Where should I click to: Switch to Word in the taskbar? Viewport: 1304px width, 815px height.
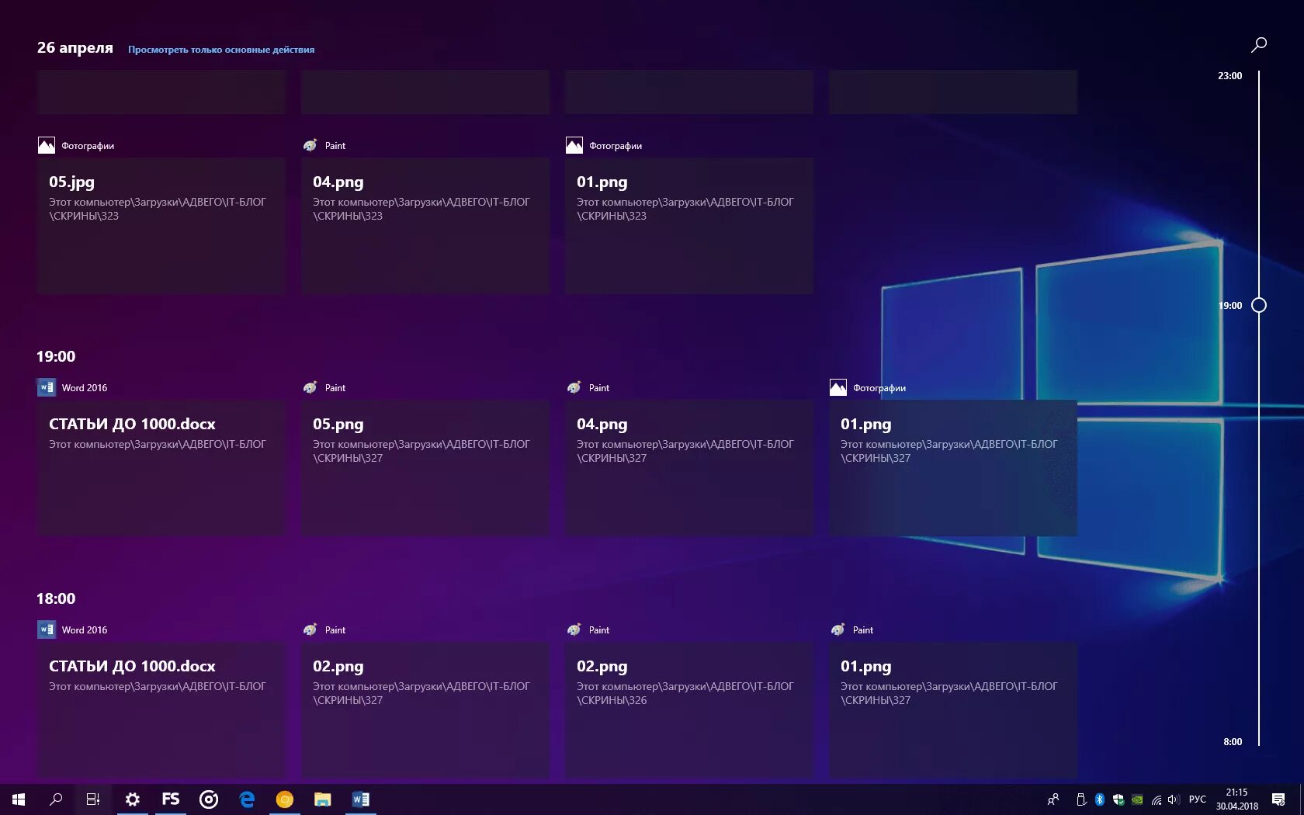coord(361,799)
